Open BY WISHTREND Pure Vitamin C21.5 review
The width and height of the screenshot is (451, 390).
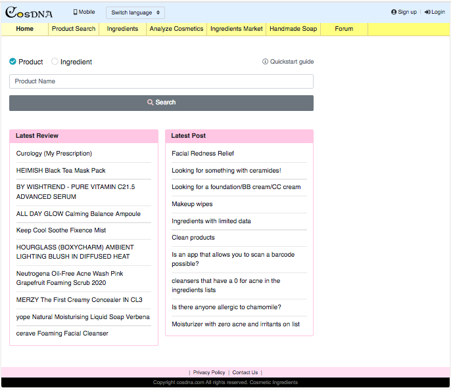[76, 192]
